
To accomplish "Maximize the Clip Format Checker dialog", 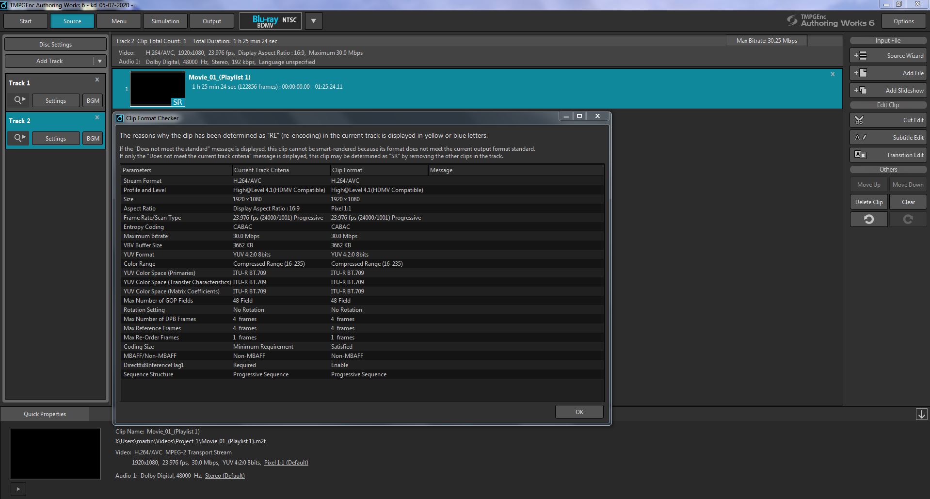I will click(x=579, y=116).
